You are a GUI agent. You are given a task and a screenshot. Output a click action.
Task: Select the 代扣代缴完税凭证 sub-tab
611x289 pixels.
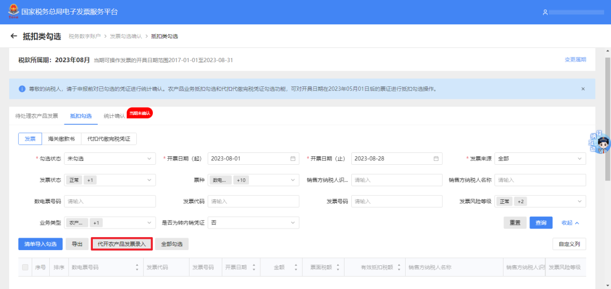click(109, 139)
